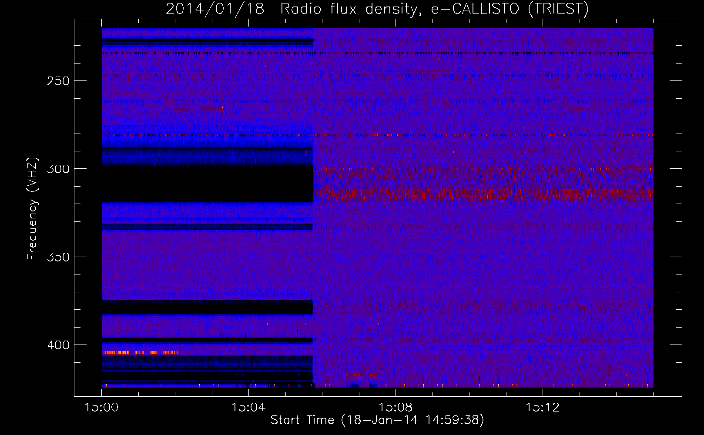This screenshot has height=435, width=704.
Task: Click the 'Frequency (MHZ)' axis label
Action: [33, 208]
